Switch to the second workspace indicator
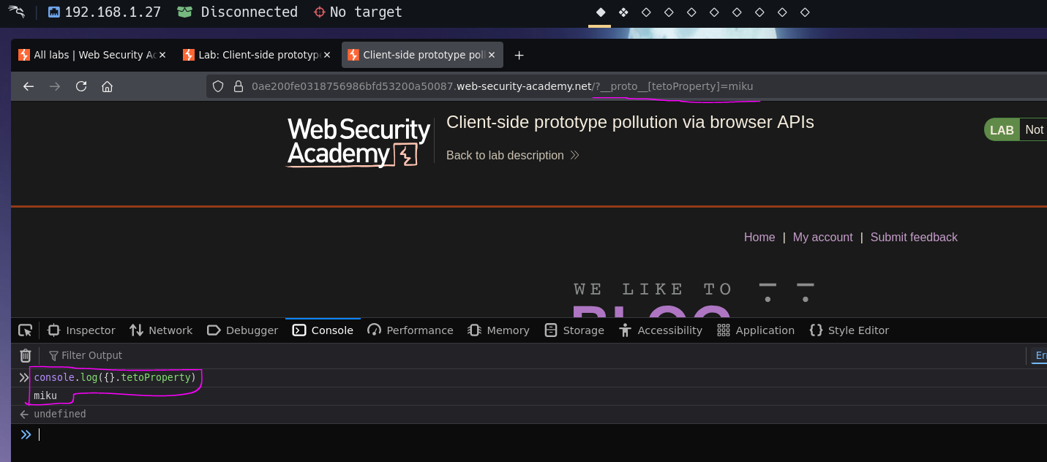The height and width of the screenshot is (462, 1047). pyautogui.click(x=623, y=12)
